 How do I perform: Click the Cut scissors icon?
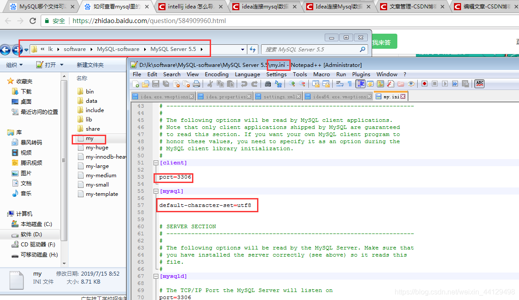click(210, 84)
